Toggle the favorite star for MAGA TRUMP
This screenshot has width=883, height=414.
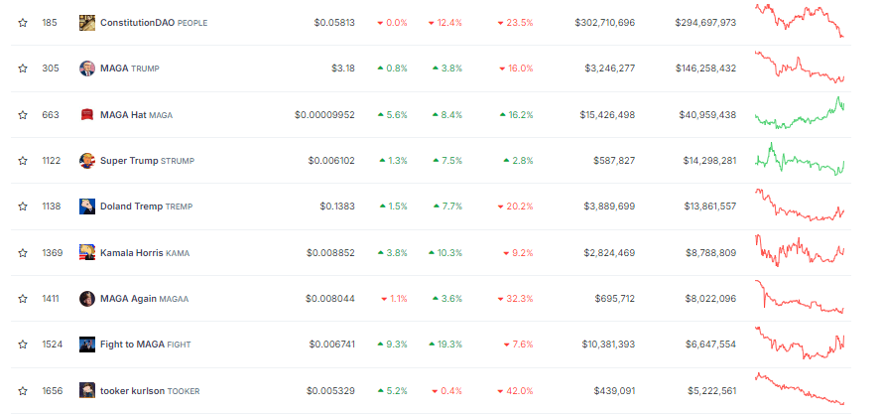click(23, 69)
